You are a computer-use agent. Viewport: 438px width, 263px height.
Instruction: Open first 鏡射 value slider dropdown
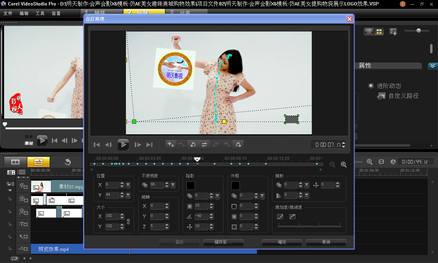pyautogui.click(x=307, y=185)
